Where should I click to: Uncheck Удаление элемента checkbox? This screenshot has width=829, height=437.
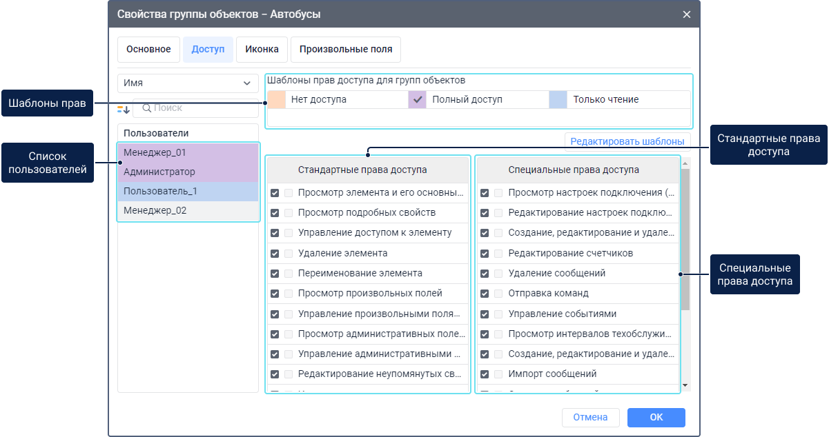pos(275,254)
